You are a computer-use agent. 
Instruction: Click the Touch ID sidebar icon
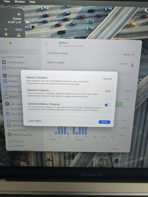8,109
